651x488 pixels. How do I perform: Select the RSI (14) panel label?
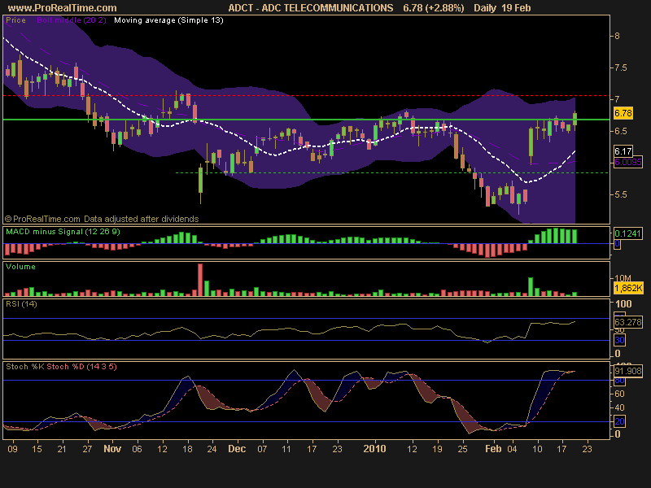point(21,303)
